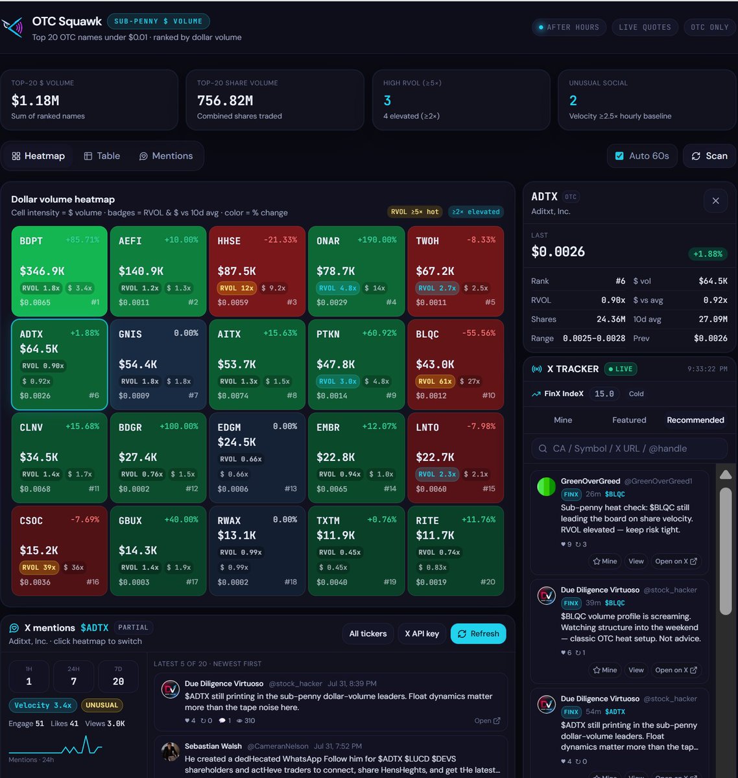
Task: Click View on the 39m $BLQC post
Action: click(x=636, y=670)
